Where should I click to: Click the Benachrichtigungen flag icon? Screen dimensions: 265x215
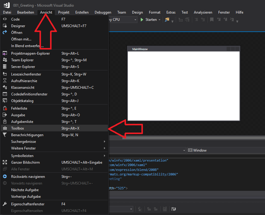(x=5, y=135)
